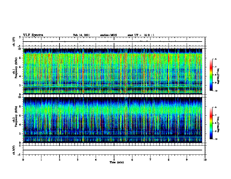
Task: Click the ch.2 spectrogram color scale bar
Action: [211, 123]
